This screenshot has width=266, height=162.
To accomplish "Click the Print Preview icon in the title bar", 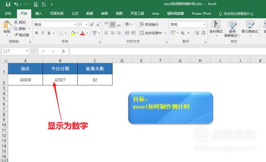I will click(36, 4).
